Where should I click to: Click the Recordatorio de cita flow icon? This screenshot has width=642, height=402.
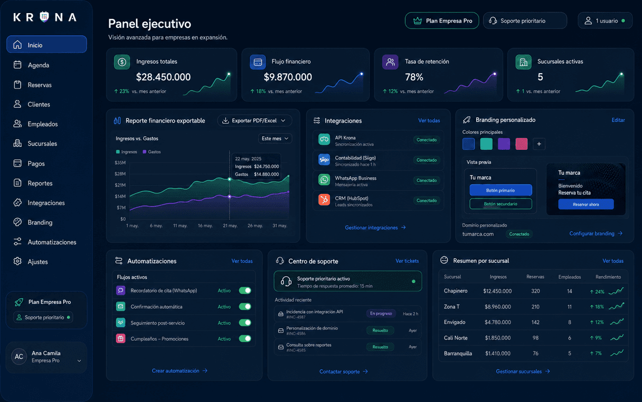coord(121,291)
